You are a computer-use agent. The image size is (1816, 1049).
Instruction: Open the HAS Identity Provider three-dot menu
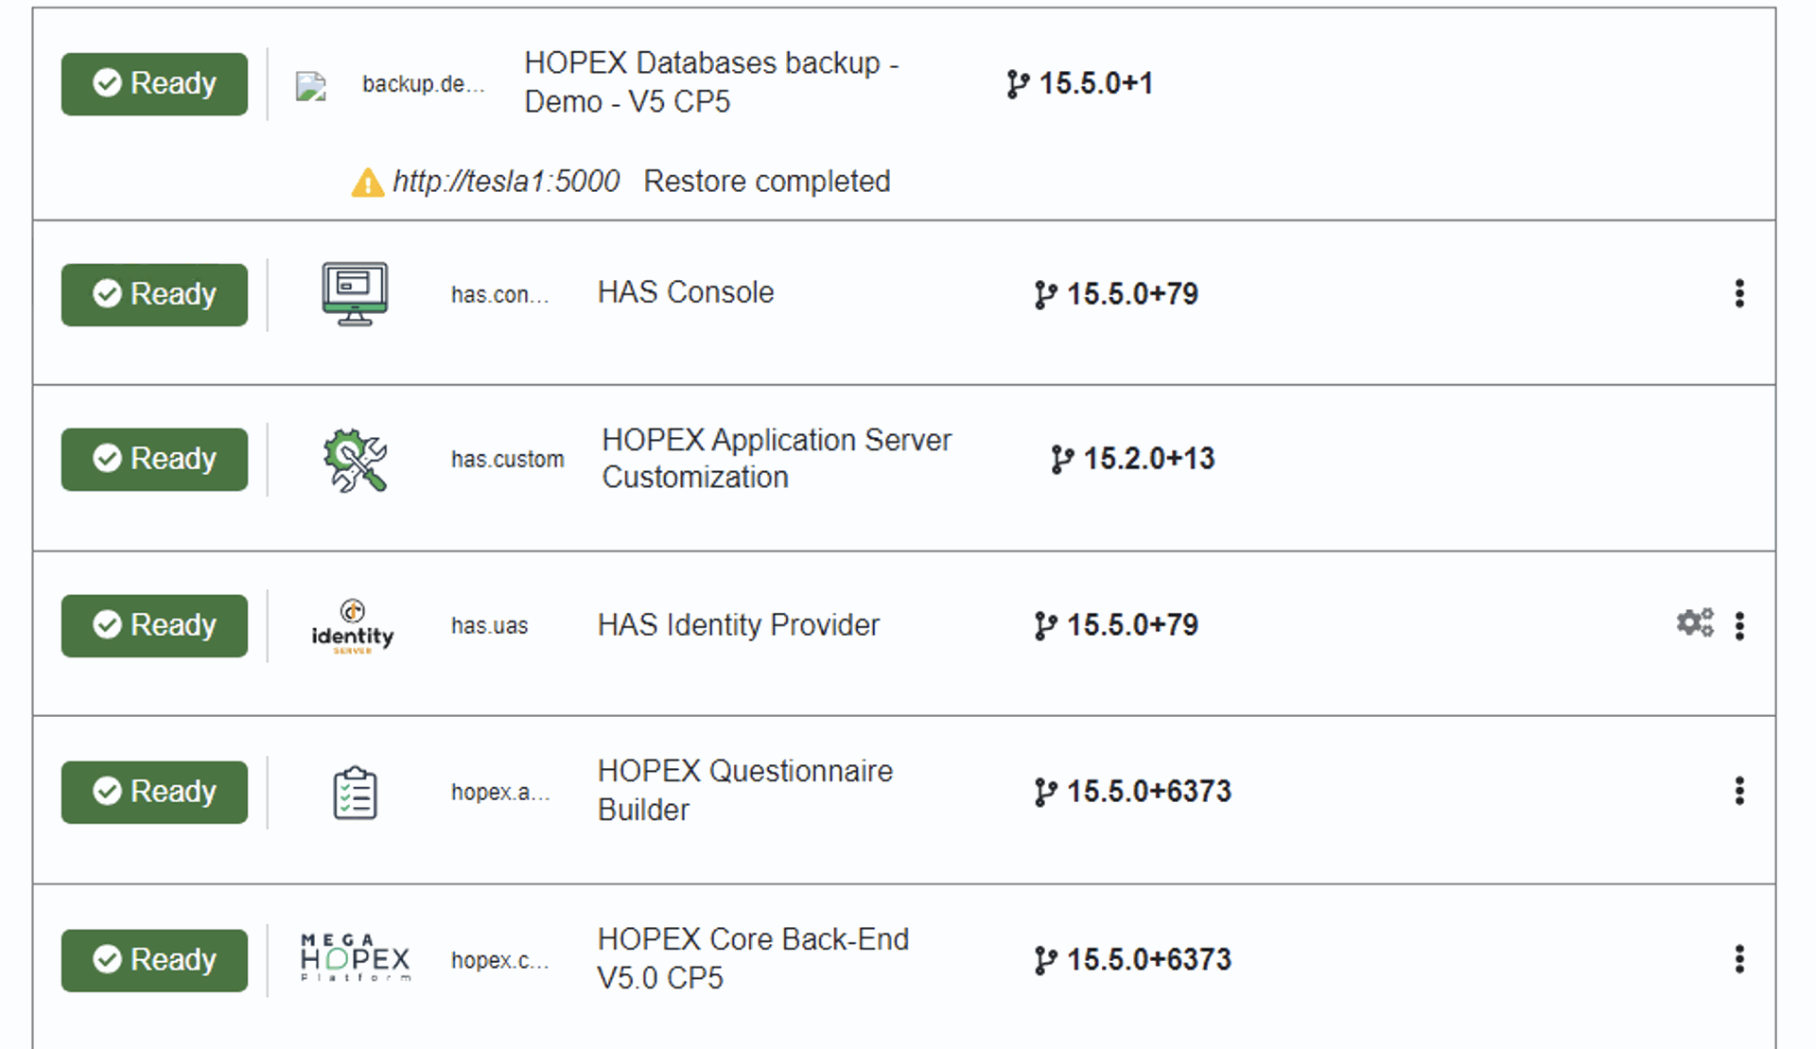point(1739,626)
